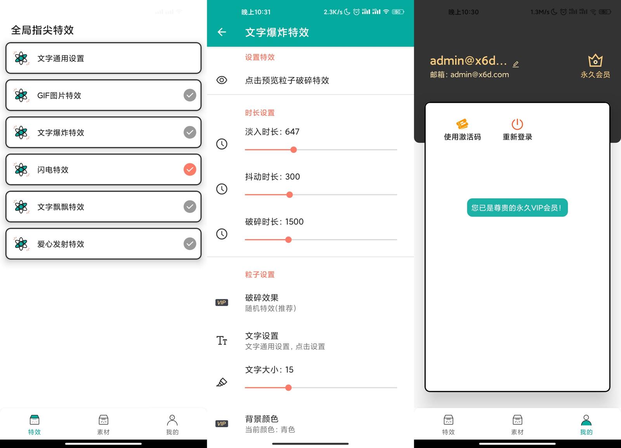Tap the atom icon beside 闪电特效
This screenshot has height=448, width=621.
pyautogui.click(x=21, y=169)
